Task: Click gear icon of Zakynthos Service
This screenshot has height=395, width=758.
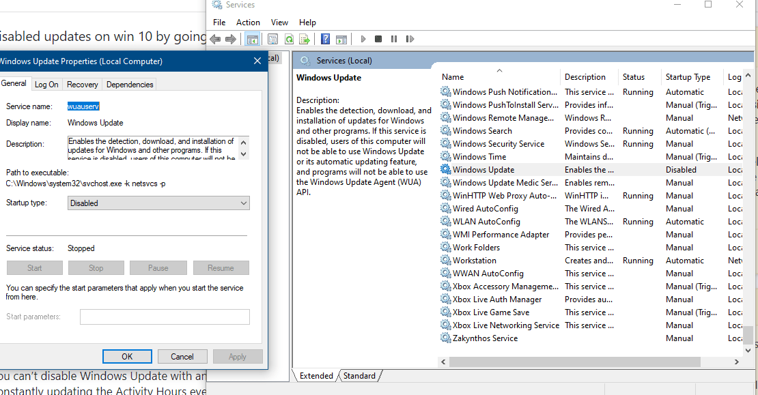Action: 446,338
